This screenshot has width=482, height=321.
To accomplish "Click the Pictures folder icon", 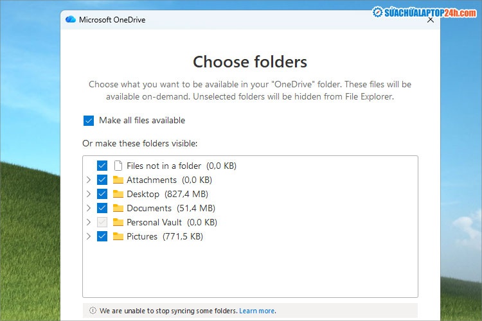I will pos(118,236).
